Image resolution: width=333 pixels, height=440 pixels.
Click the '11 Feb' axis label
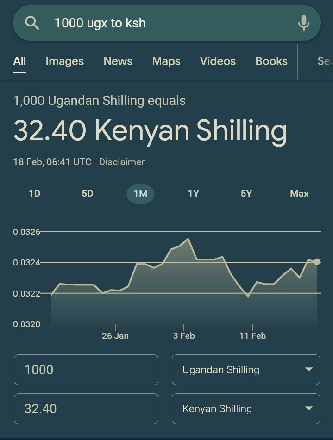(x=252, y=336)
